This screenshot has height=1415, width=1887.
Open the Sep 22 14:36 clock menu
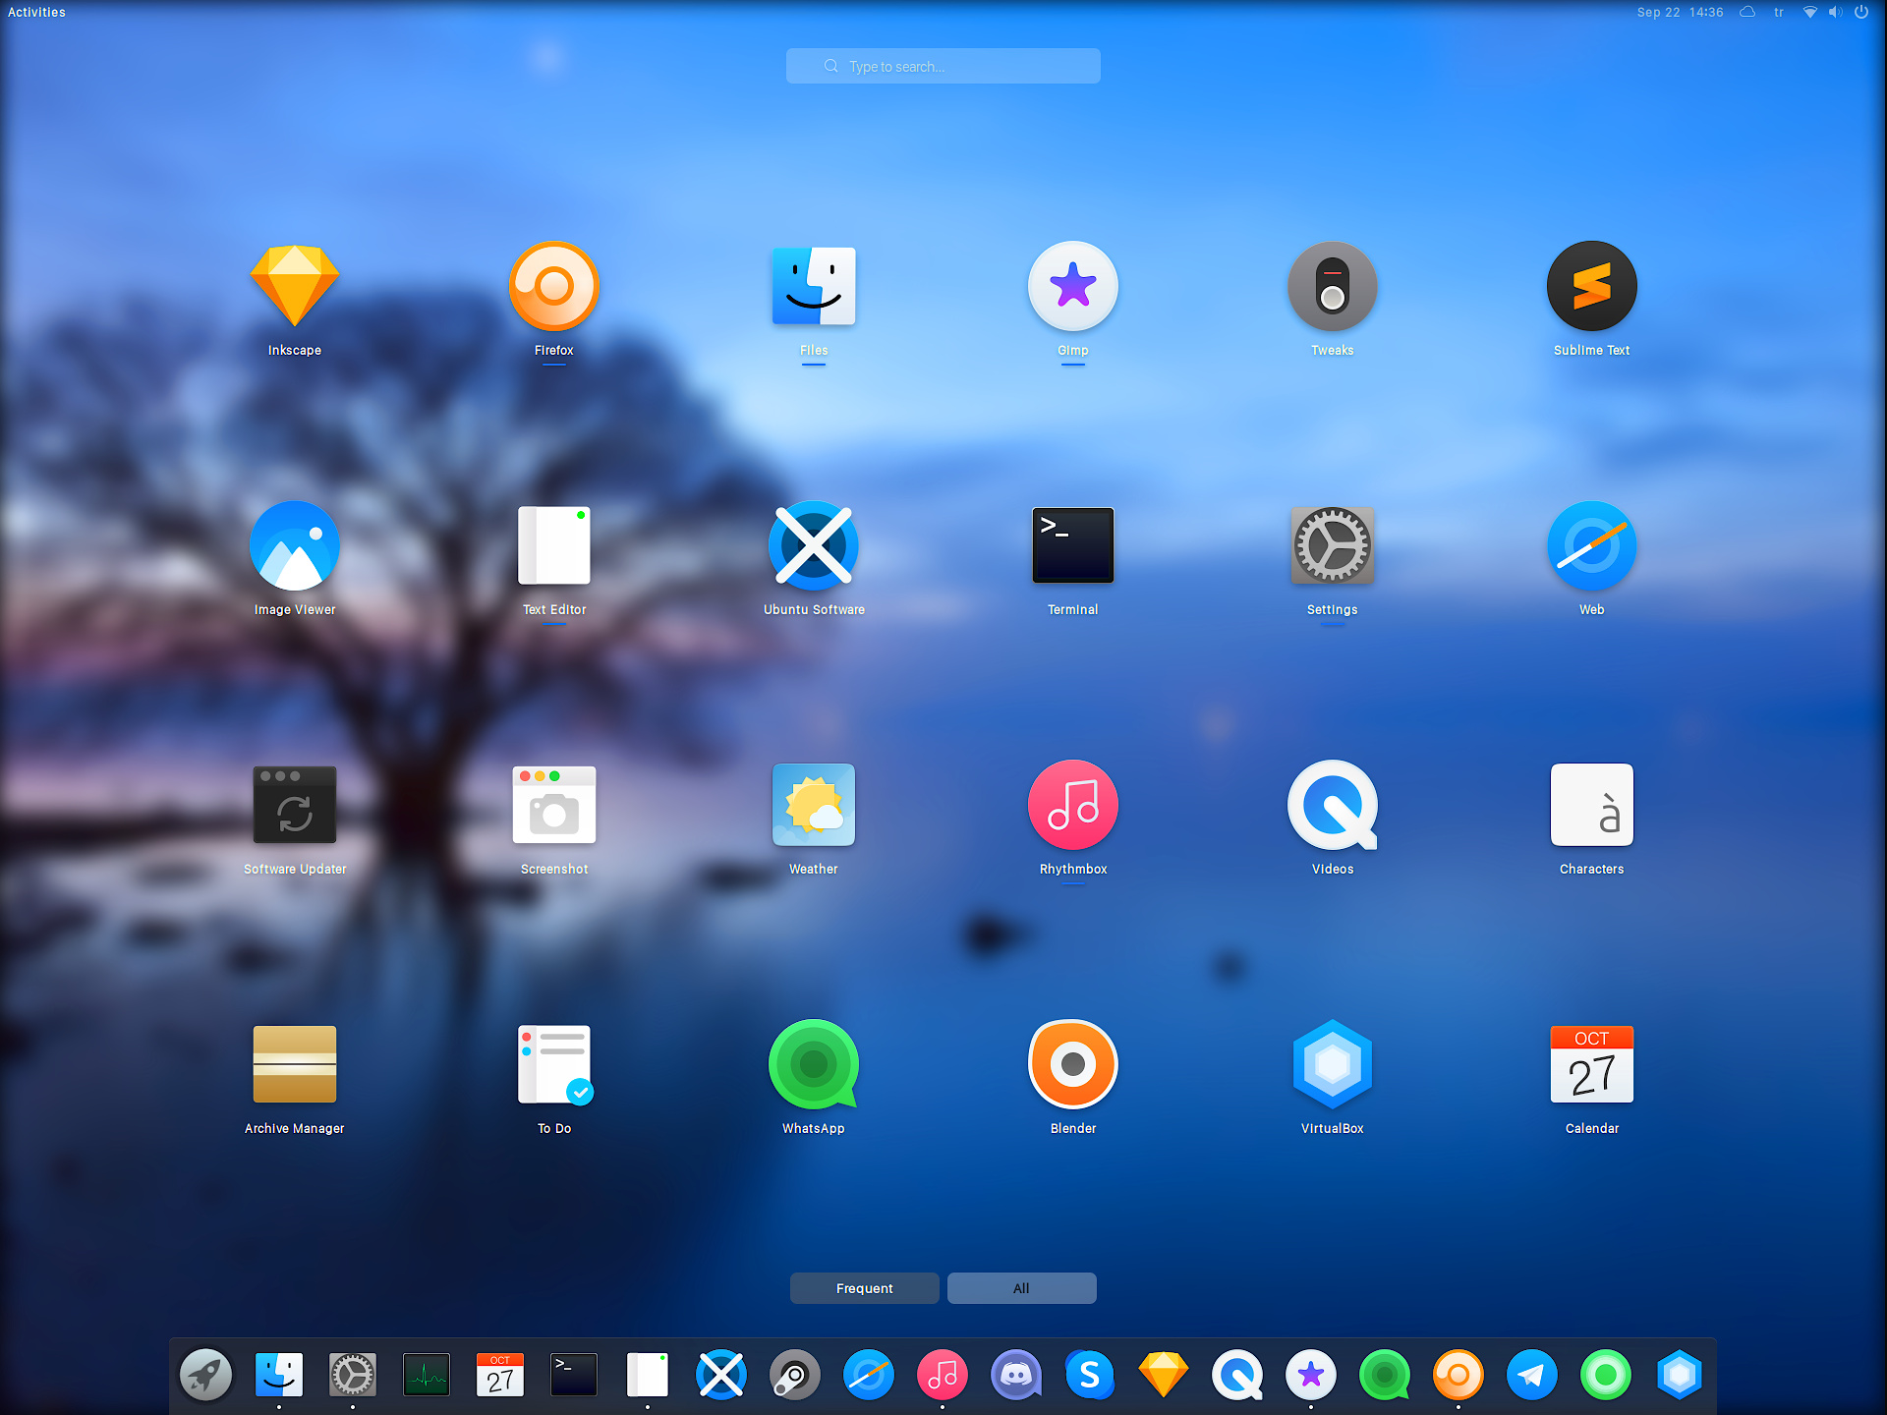(1680, 12)
